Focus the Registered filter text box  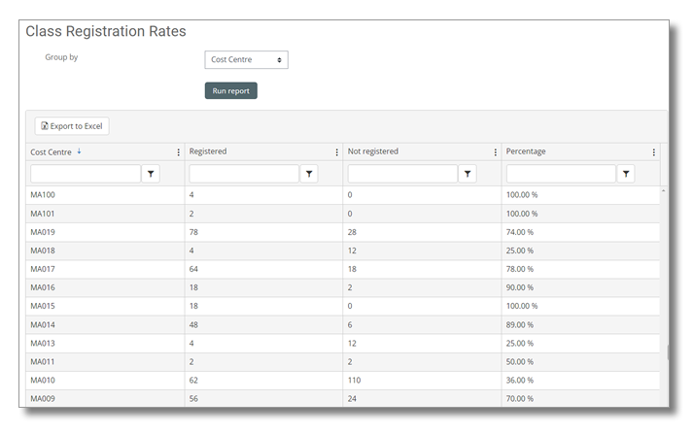click(244, 174)
